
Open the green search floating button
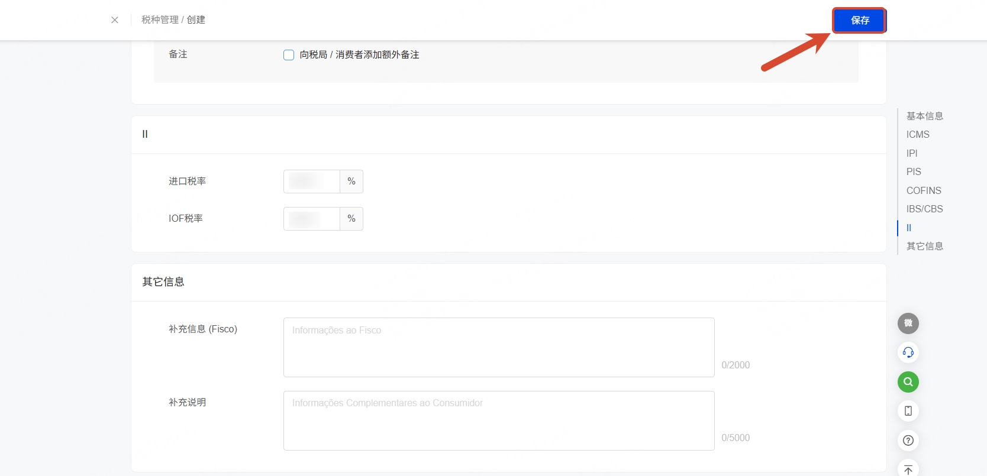[908, 382]
